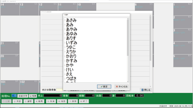The height and width of the screenshot is (108, 193).
Task: Click the 全精算 button
Action: (x=33, y=96)
